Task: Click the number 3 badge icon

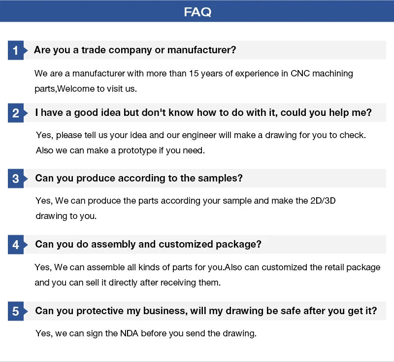Action: point(17,179)
